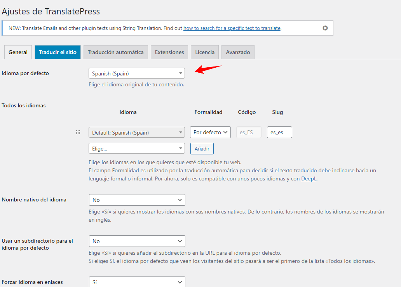Open Usar un subdirectorio dropdown

click(137, 241)
